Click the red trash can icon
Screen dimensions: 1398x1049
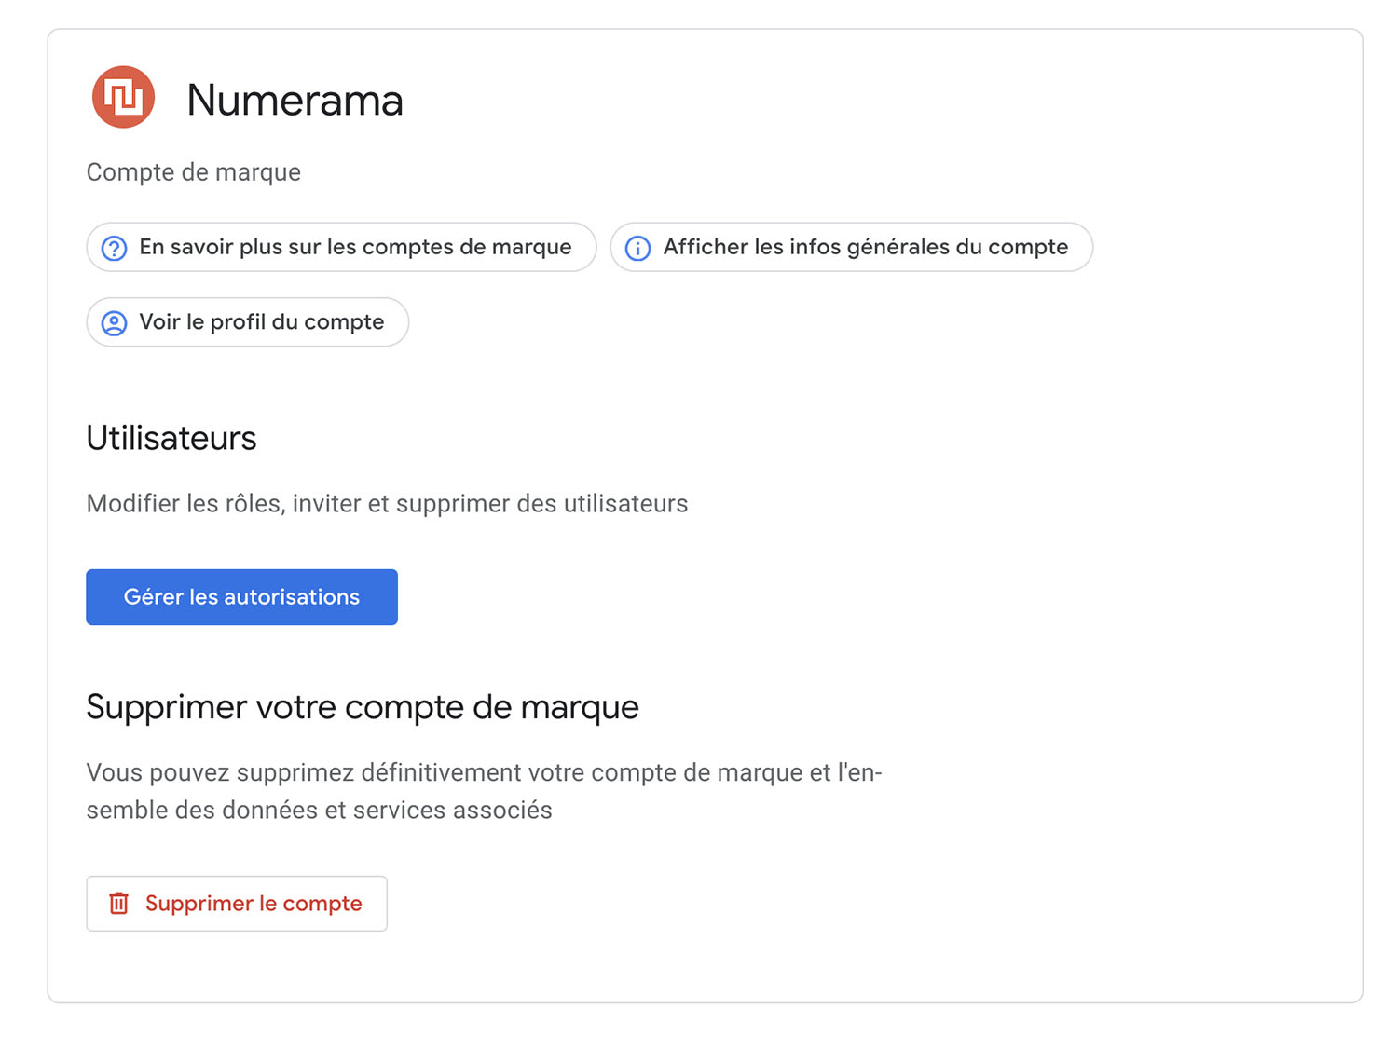point(118,904)
